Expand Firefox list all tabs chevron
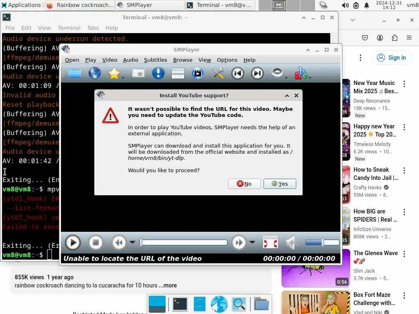This screenshot has width=419, height=314. coord(353,20)
